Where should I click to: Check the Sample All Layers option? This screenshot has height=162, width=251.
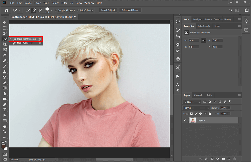click(x=56, y=10)
